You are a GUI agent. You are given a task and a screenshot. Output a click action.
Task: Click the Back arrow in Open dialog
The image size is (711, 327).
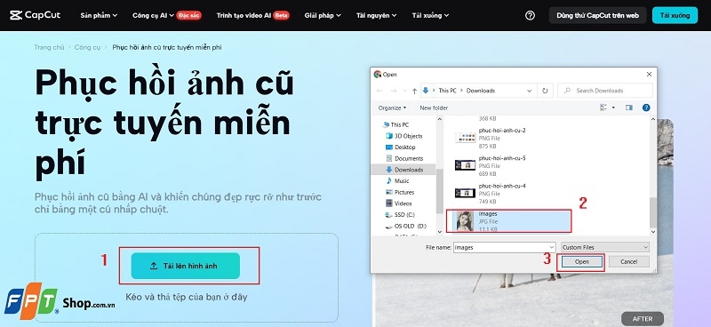coord(379,91)
